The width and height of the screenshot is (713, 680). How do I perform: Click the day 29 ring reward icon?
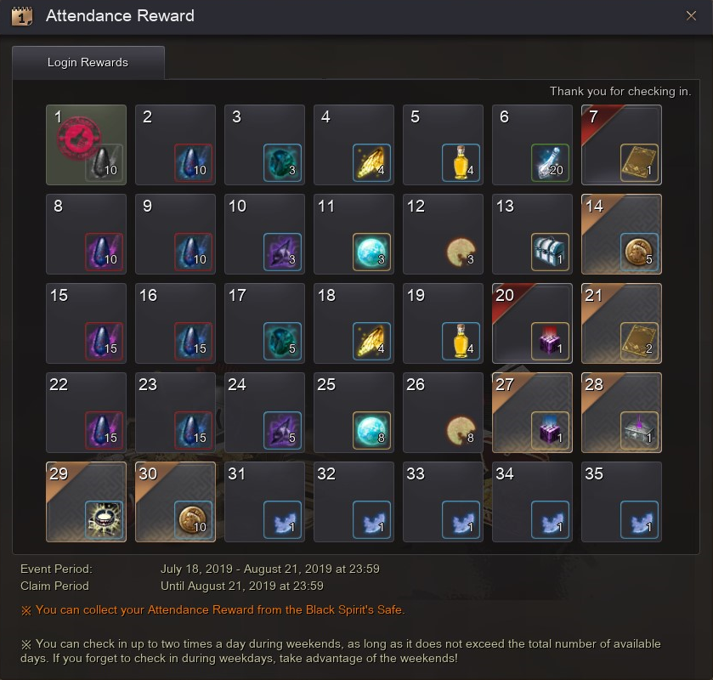point(105,520)
